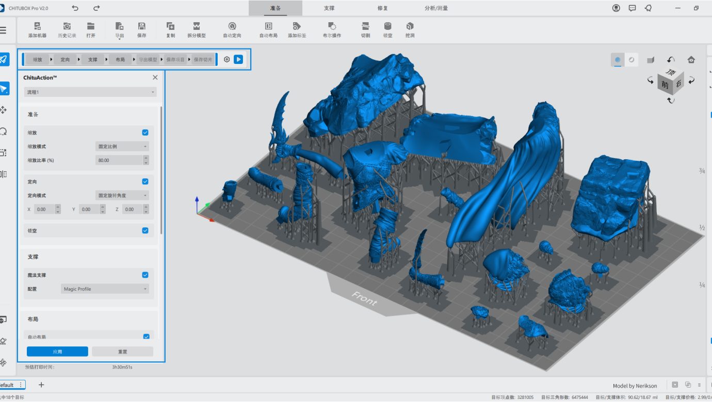Viewport: 712px width, 402px height.
Task: Open the hamburger menu icon
Action: tap(3, 30)
